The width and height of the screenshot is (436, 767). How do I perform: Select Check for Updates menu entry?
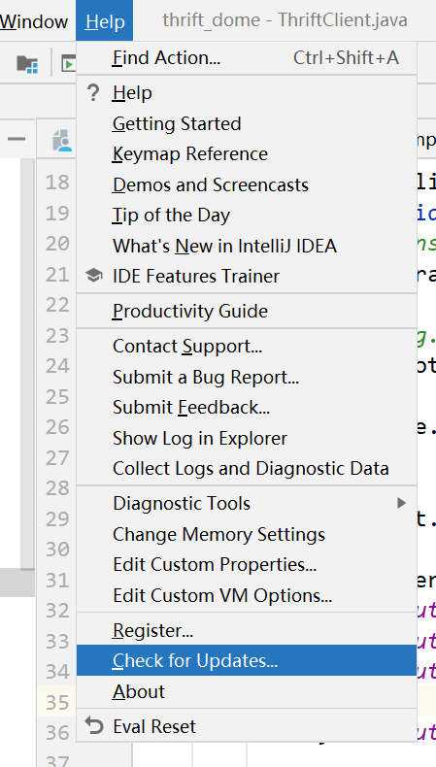(247, 660)
